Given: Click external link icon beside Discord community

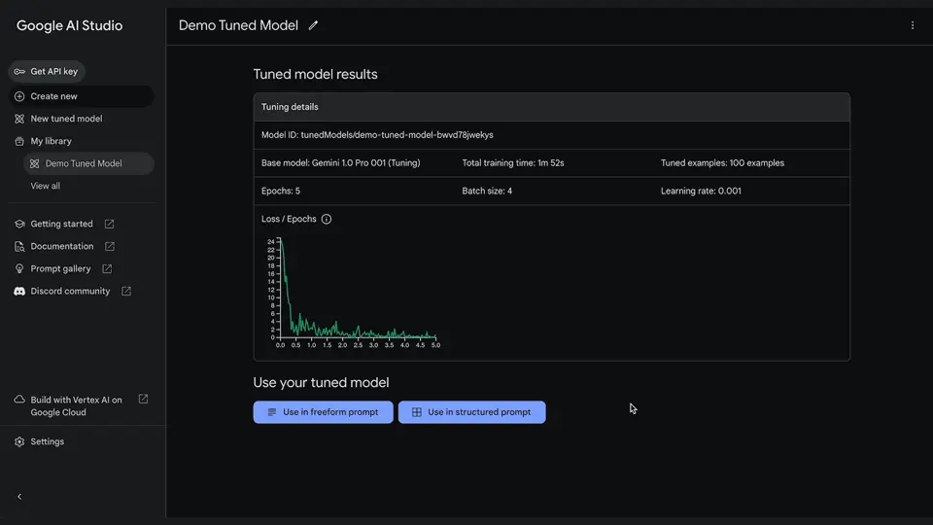Looking at the screenshot, I should point(126,291).
